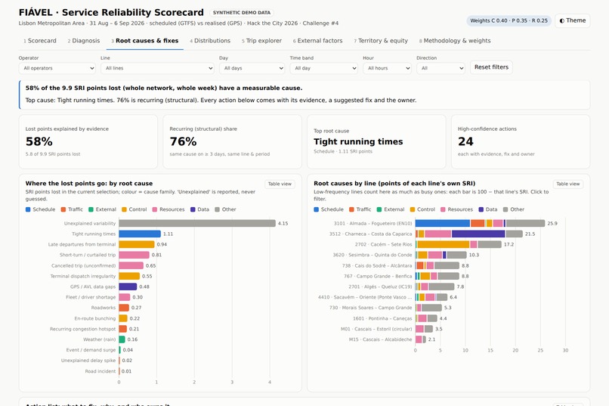This screenshot has height=406, width=609.
Task: Open the Scorecard tab
Action: [39, 41]
